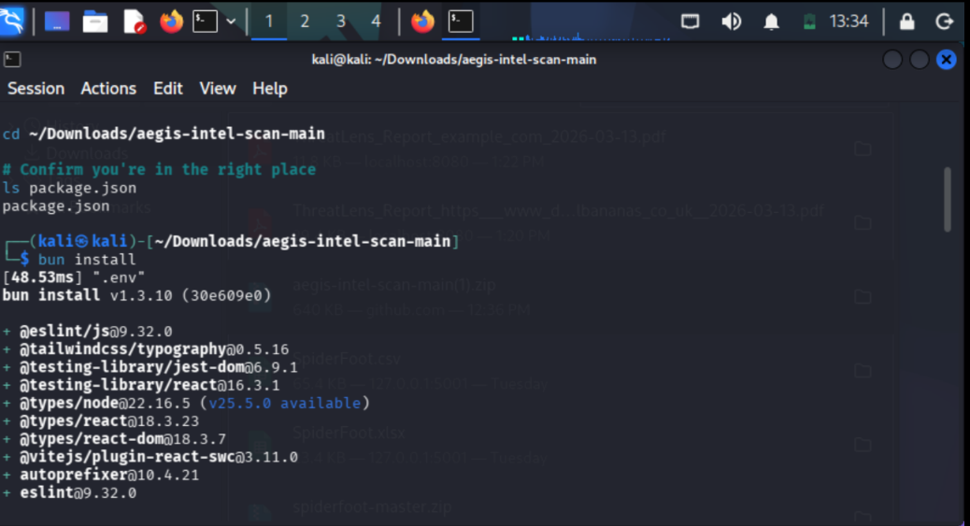Click '@tailwindcss/typography@0.5.16' line

(154, 349)
